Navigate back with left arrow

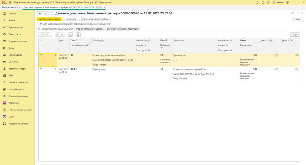[39, 13]
